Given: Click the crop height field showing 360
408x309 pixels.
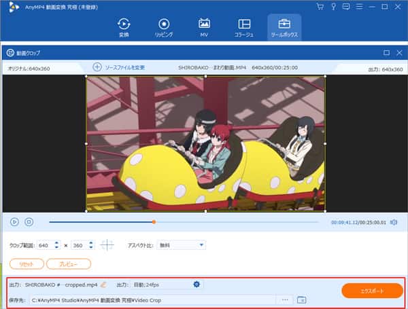Looking at the screenshot, I should tap(80, 245).
